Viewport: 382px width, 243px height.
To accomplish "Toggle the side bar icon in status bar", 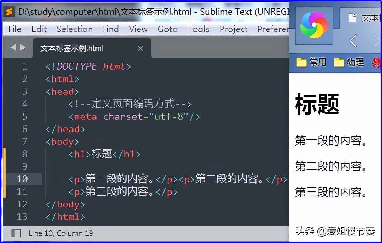I will tap(16, 233).
